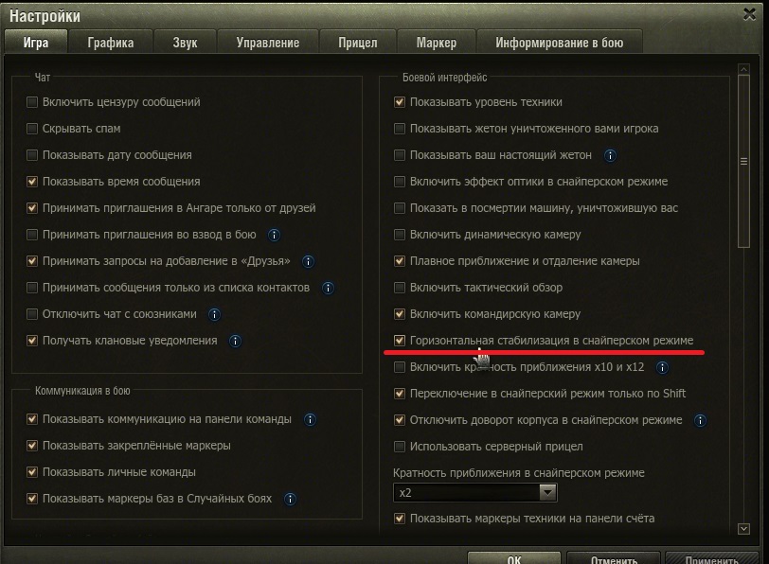769x564 pixels.
Task: Uncheck «Принимать приглашения в Ангаре только от друзей»
Action: (x=32, y=208)
